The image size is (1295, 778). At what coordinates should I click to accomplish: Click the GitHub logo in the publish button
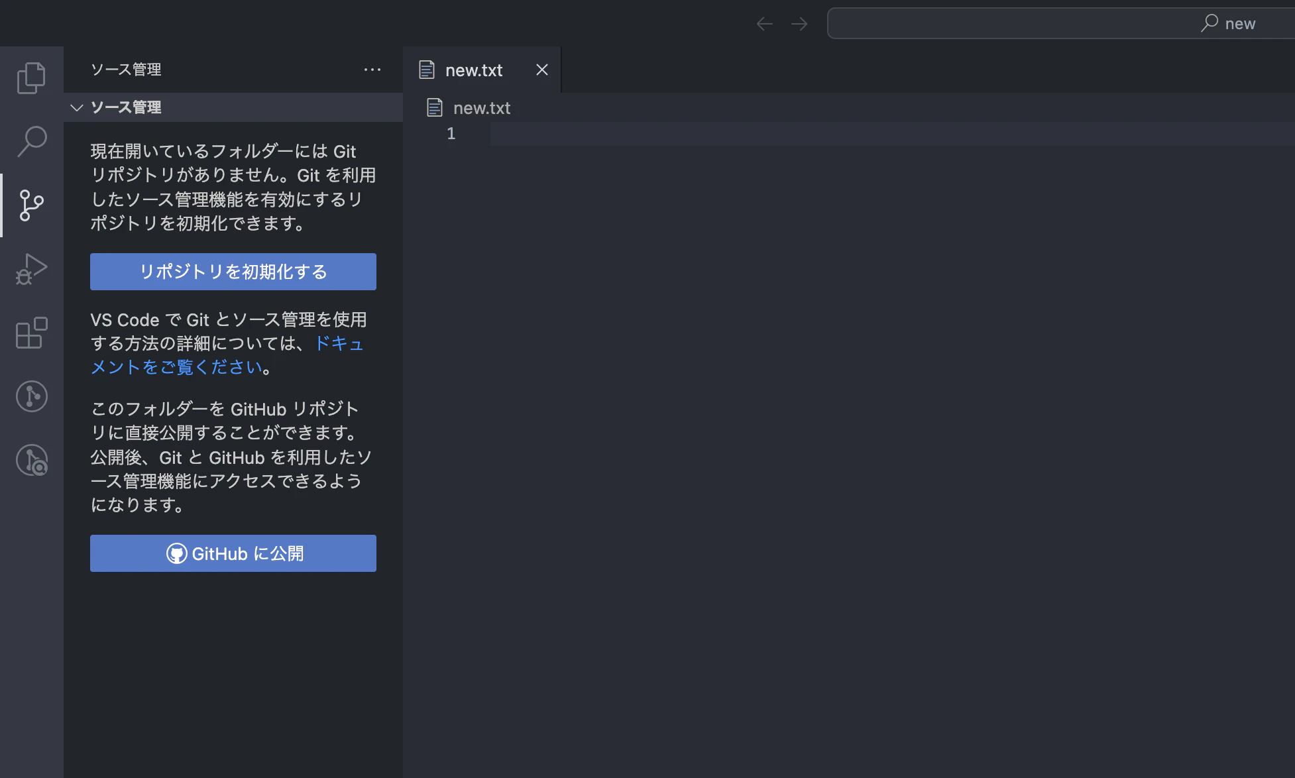(176, 553)
